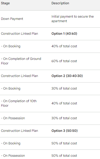Image resolution: width=100 pixels, height=159 pixels.
Task: Select Option 3 (50:50) cell
Action: click(x=65, y=131)
